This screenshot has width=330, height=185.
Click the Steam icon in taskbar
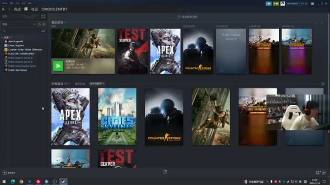coord(63,181)
